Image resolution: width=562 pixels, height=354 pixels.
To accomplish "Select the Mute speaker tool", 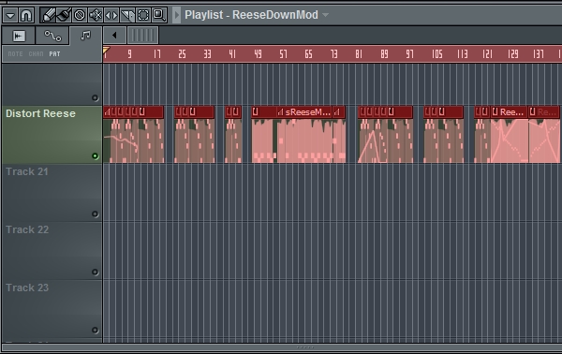I will click(x=96, y=15).
